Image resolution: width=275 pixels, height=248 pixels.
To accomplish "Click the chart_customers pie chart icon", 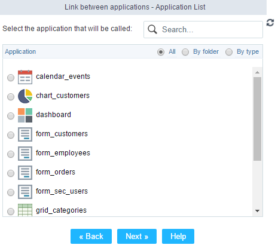I will (25, 96).
